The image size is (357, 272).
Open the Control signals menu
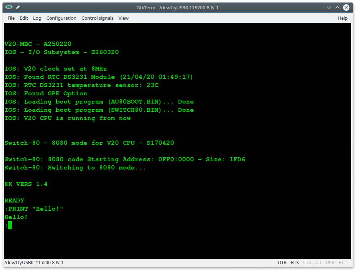click(97, 18)
